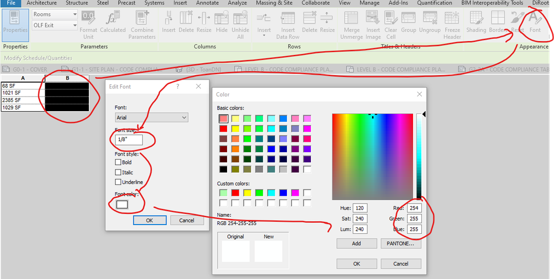The height and width of the screenshot is (279, 554).
Task: Click the Font size input field
Action: click(129, 139)
